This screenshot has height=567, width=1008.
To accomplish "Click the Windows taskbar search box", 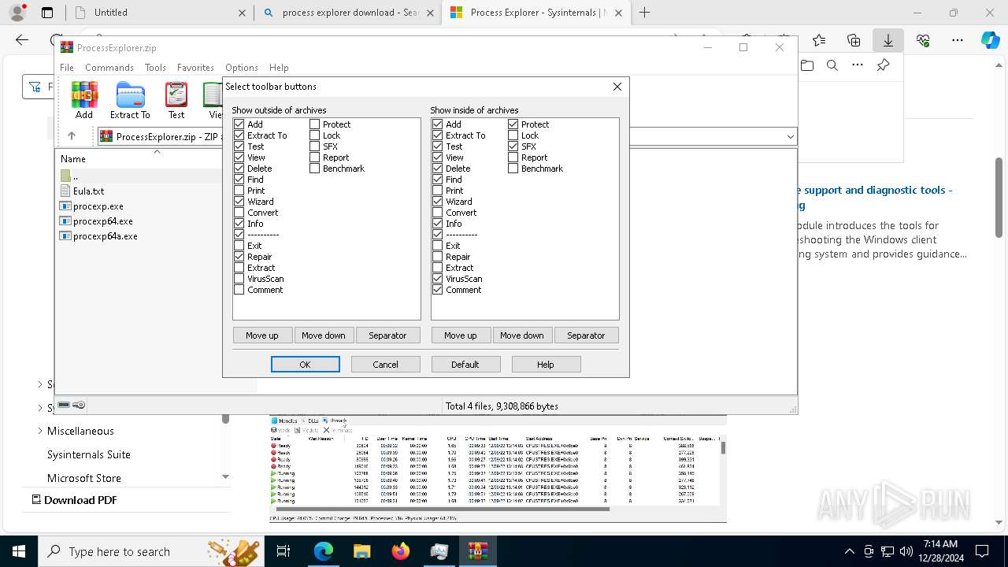I will [150, 551].
